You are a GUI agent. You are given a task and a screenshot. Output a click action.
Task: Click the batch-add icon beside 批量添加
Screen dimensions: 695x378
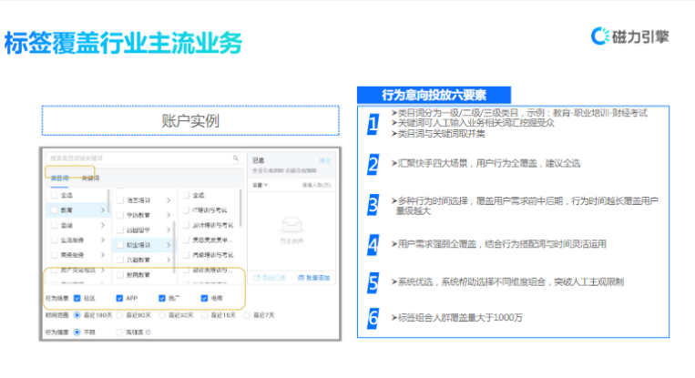pyautogui.click(x=301, y=278)
